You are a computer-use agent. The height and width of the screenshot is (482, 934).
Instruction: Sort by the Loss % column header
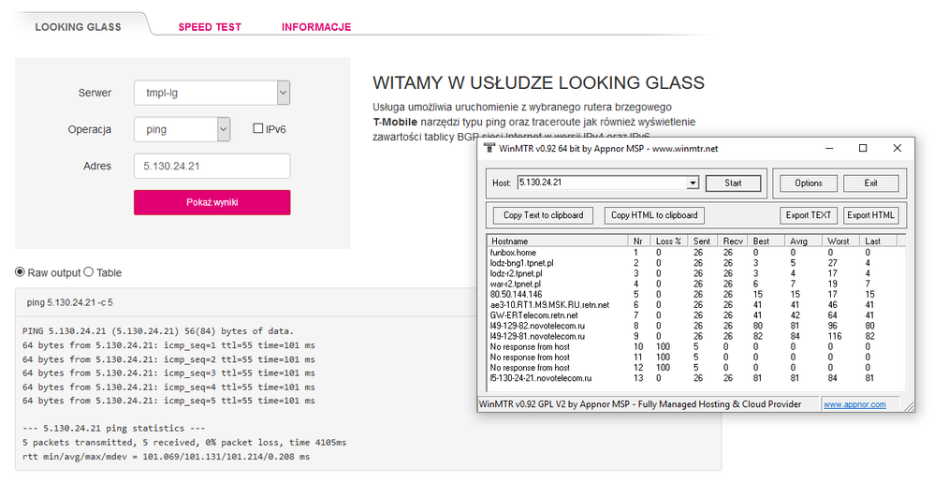click(671, 241)
